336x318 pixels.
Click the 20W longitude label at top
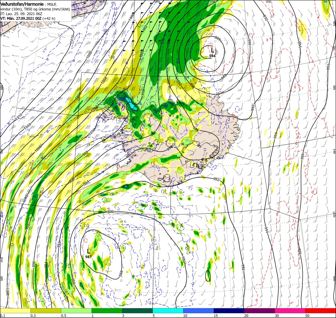point(157,2)
